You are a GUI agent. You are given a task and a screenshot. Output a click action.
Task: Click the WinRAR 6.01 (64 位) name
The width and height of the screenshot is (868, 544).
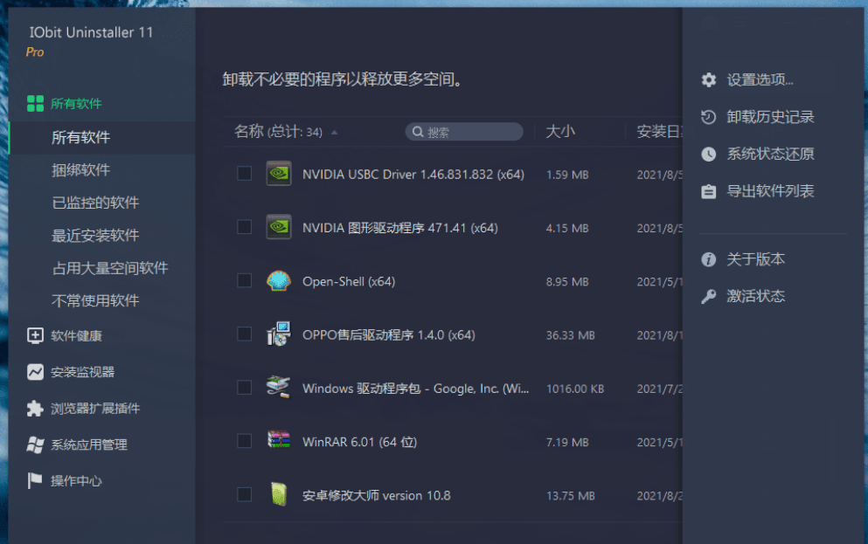point(360,443)
